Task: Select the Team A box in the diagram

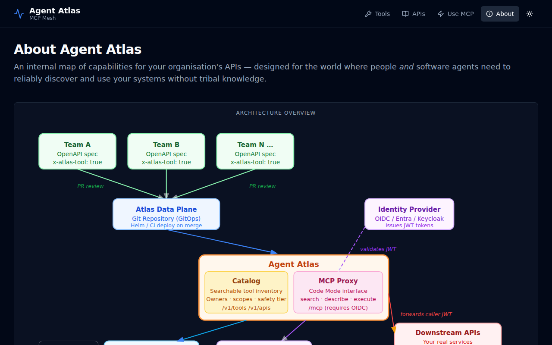Action: click(x=77, y=151)
